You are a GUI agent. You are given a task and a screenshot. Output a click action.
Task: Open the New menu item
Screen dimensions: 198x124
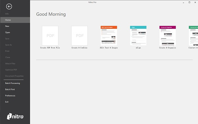[x=7, y=26]
